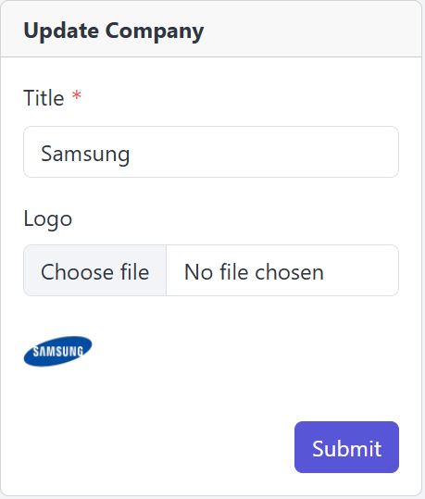Click the blank space between logo and Submit
Viewport: 425px width, 499px height.
coord(211,394)
